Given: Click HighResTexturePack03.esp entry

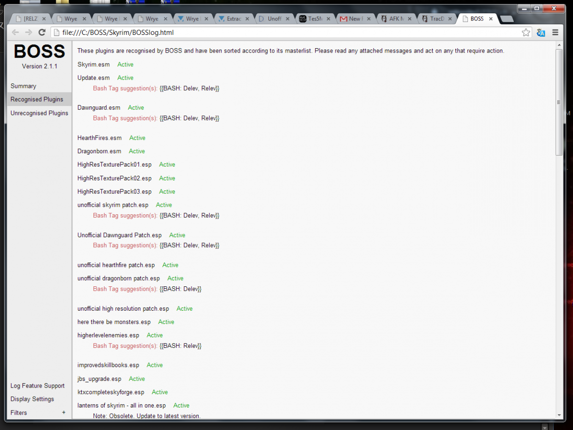Looking at the screenshot, I should (x=115, y=192).
